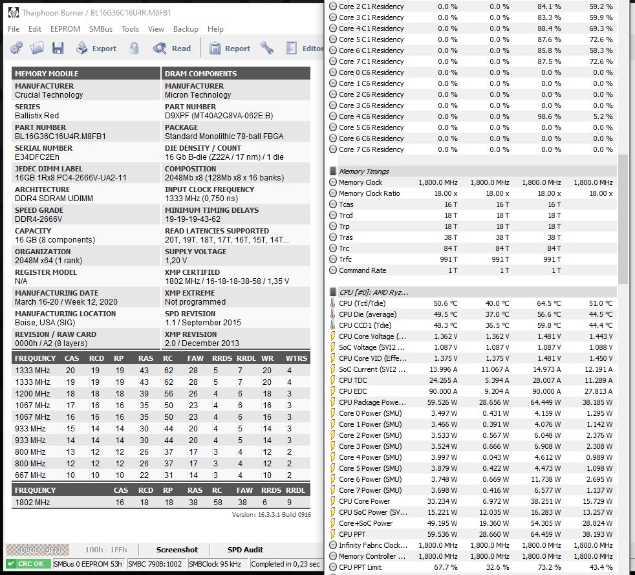The width and height of the screenshot is (635, 575).
Task: Click the Report toolbar button
Action: pyautogui.click(x=230, y=49)
